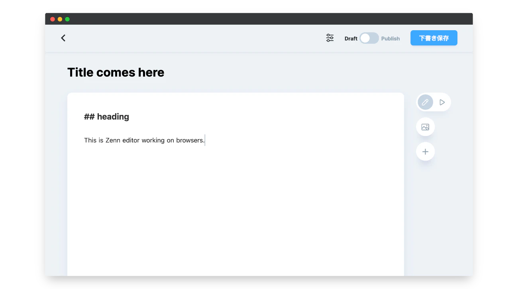Switch to pencil edit mode

tap(425, 102)
